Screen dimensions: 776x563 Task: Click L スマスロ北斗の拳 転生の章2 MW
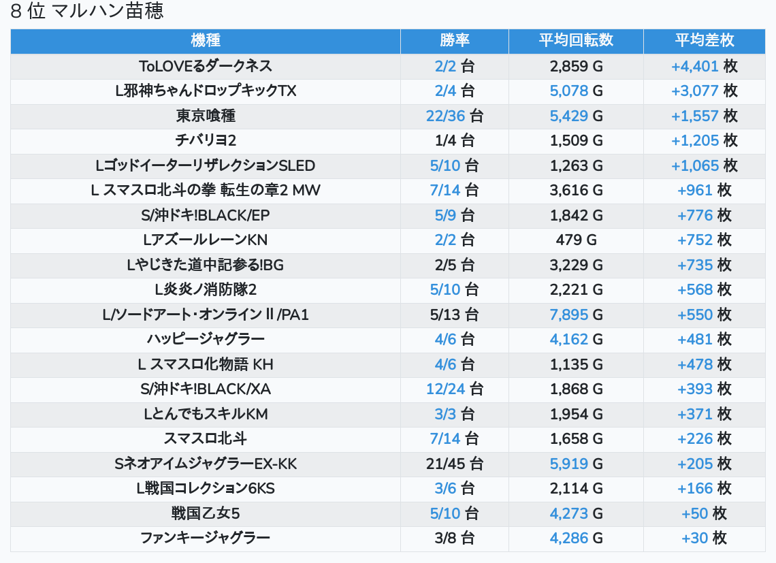click(206, 190)
